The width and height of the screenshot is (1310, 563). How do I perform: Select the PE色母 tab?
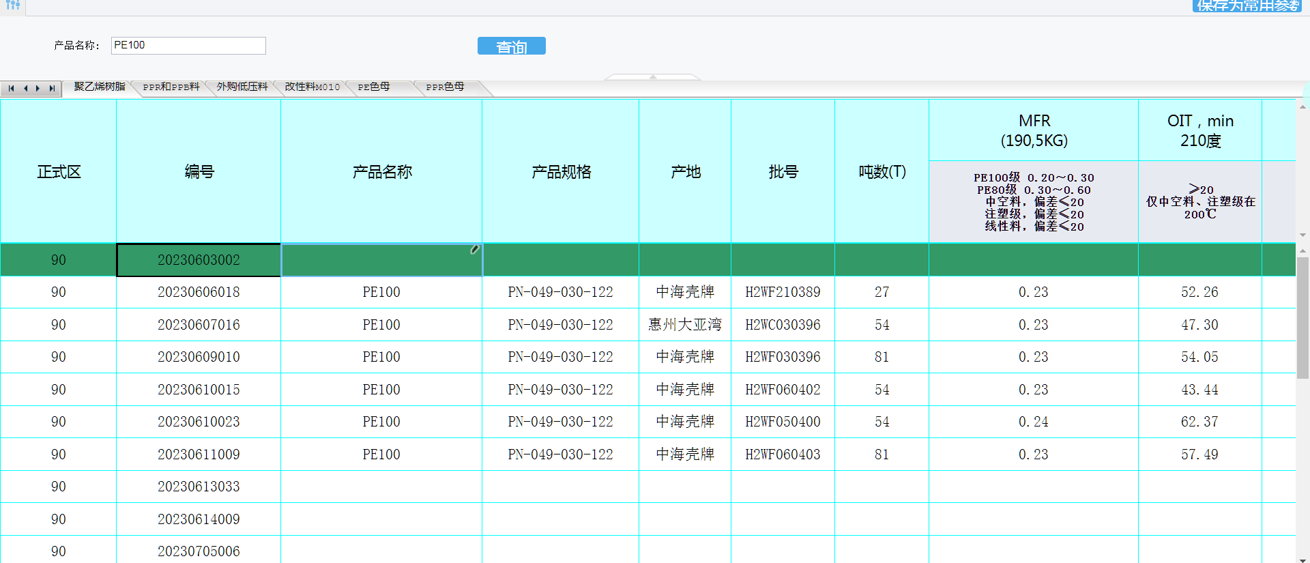coord(374,87)
